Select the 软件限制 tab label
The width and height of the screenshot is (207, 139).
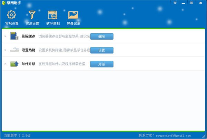(53, 23)
